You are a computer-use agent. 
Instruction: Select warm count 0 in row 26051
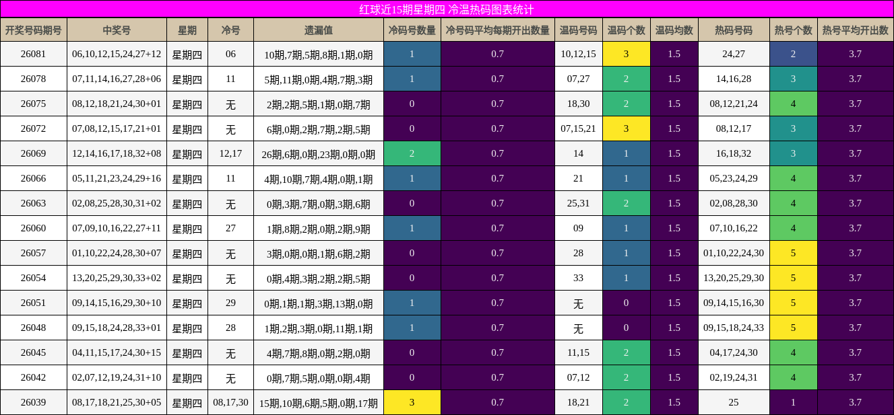point(627,303)
